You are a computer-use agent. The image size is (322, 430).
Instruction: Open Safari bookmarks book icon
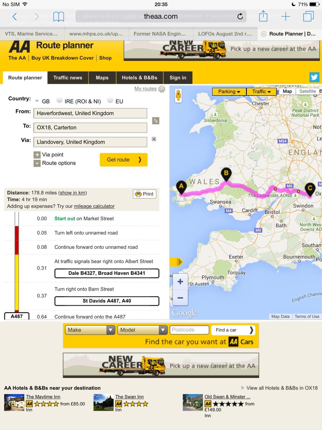[x=59, y=16]
